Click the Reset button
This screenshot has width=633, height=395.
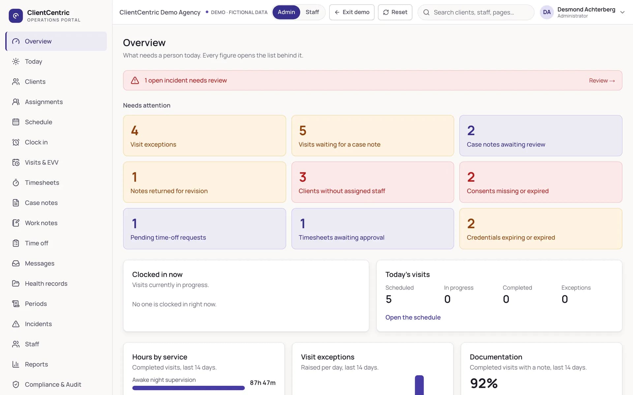coord(395,12)
